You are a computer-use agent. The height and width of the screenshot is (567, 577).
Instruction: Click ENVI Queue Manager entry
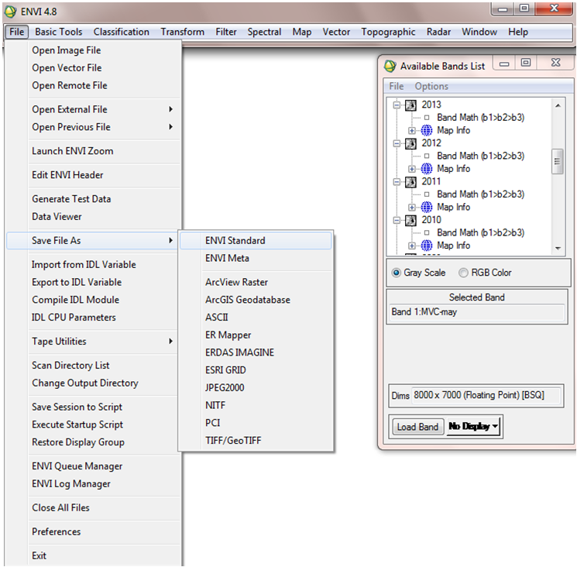pyautogui.click(x=94, y=466)
